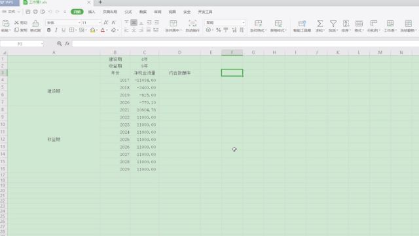Toggle underline formatting
This screenshot has height=236, width=419.
coord(64,30)
